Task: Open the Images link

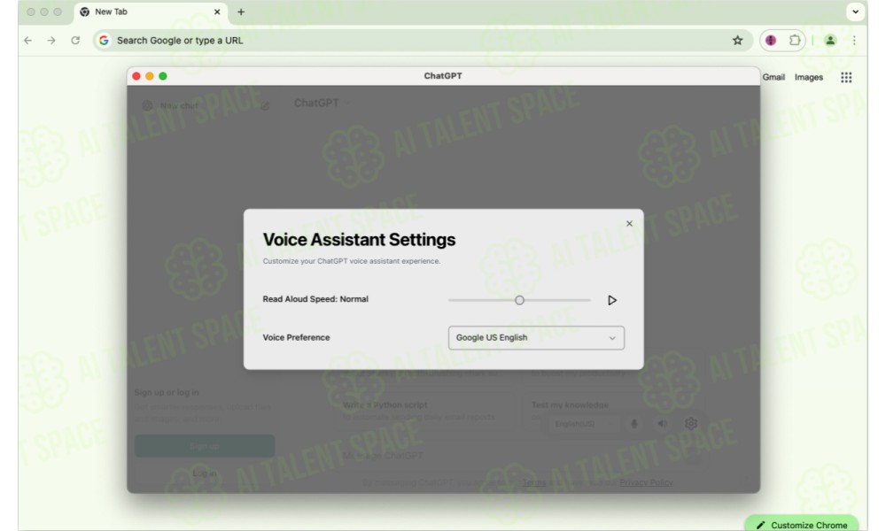Action: pyautogui.click(x=809, y=77)
